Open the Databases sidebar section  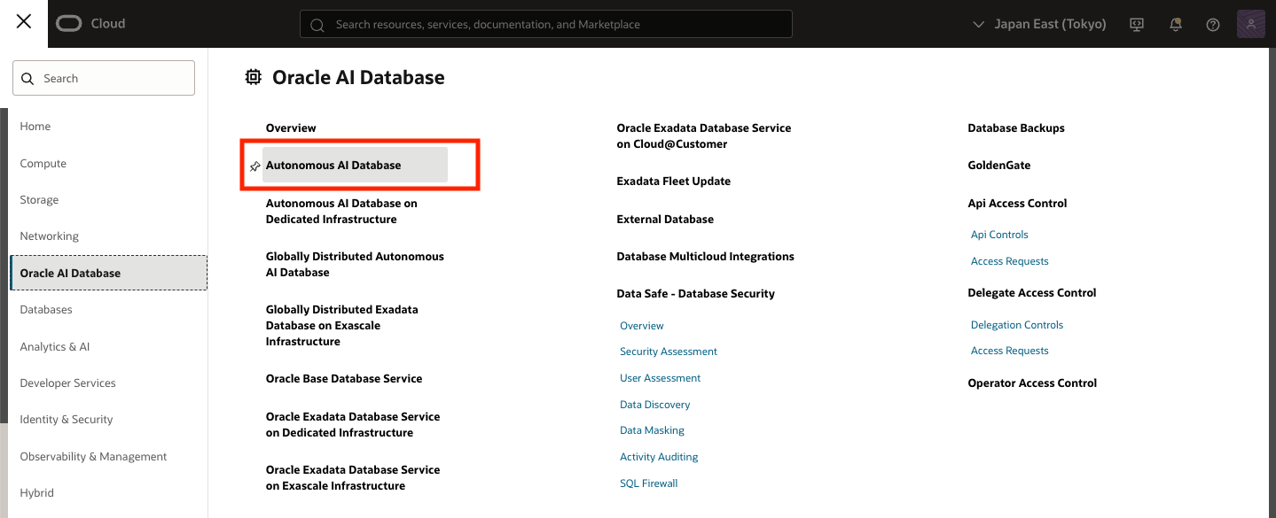pos(46,309)
